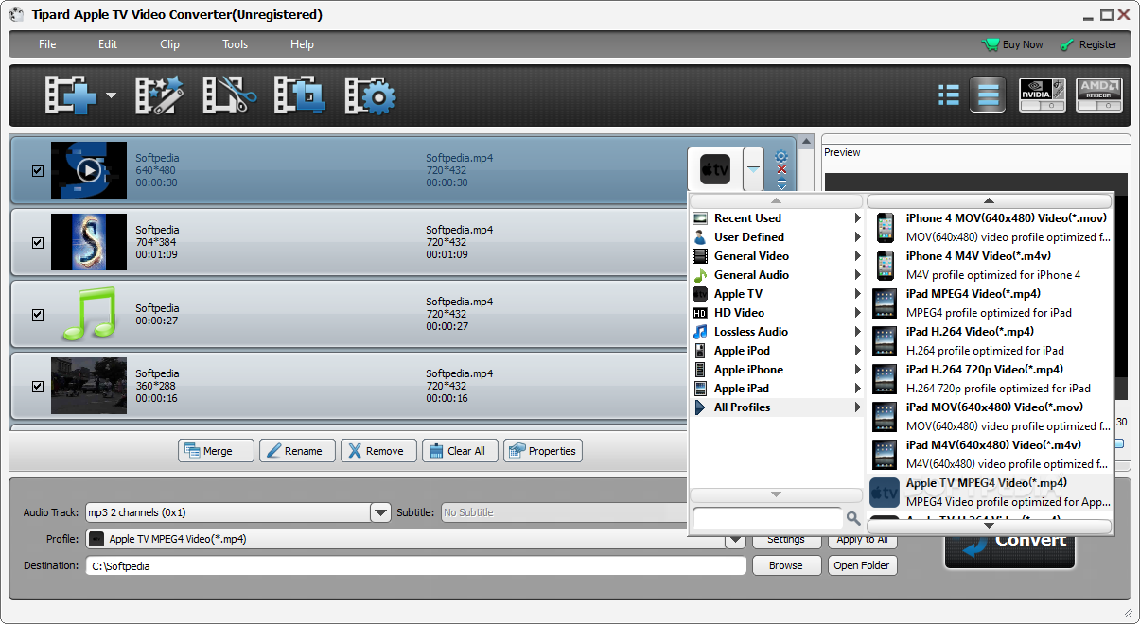The width and height of the screenshot is (1140, 624).
Task: Uncheck the Softpedia 360*288 file
Action: (x=38, y=387)
